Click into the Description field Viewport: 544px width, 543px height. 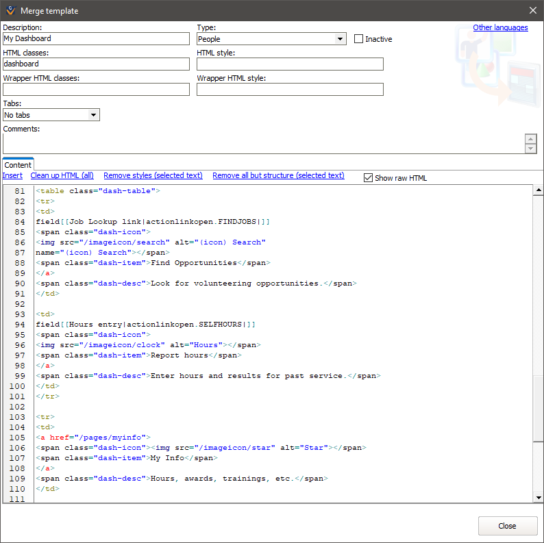96,39
